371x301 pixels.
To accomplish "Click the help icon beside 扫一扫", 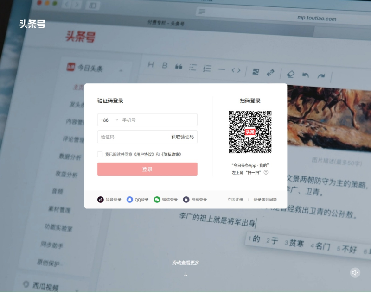I will pos(266,172).
